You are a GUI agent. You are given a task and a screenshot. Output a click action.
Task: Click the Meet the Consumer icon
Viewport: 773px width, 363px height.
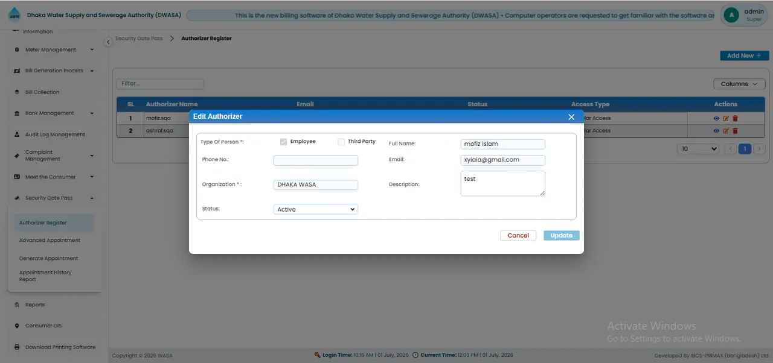pyautogui.click(x=17, y=177)
